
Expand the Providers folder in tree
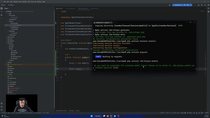(8, 35)
